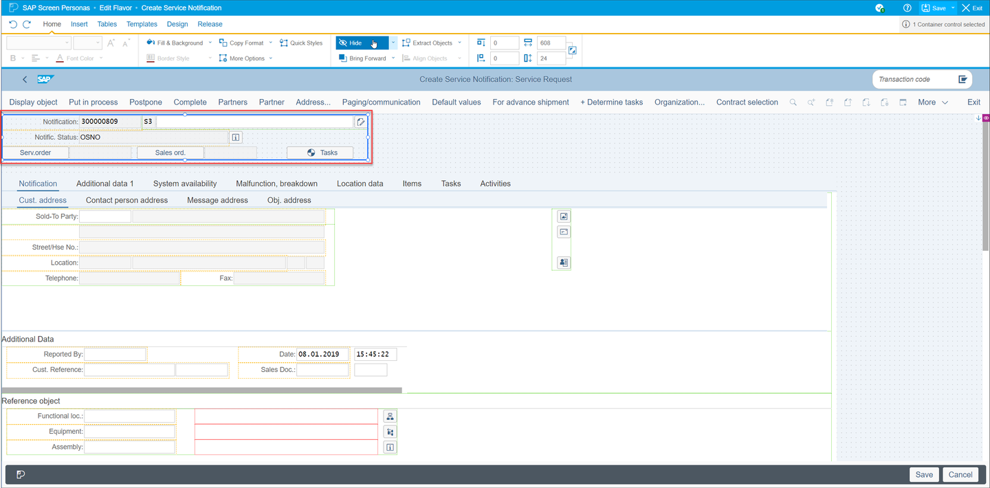Click the Display object button
990x488 pixels.
(x=34, y=102)
